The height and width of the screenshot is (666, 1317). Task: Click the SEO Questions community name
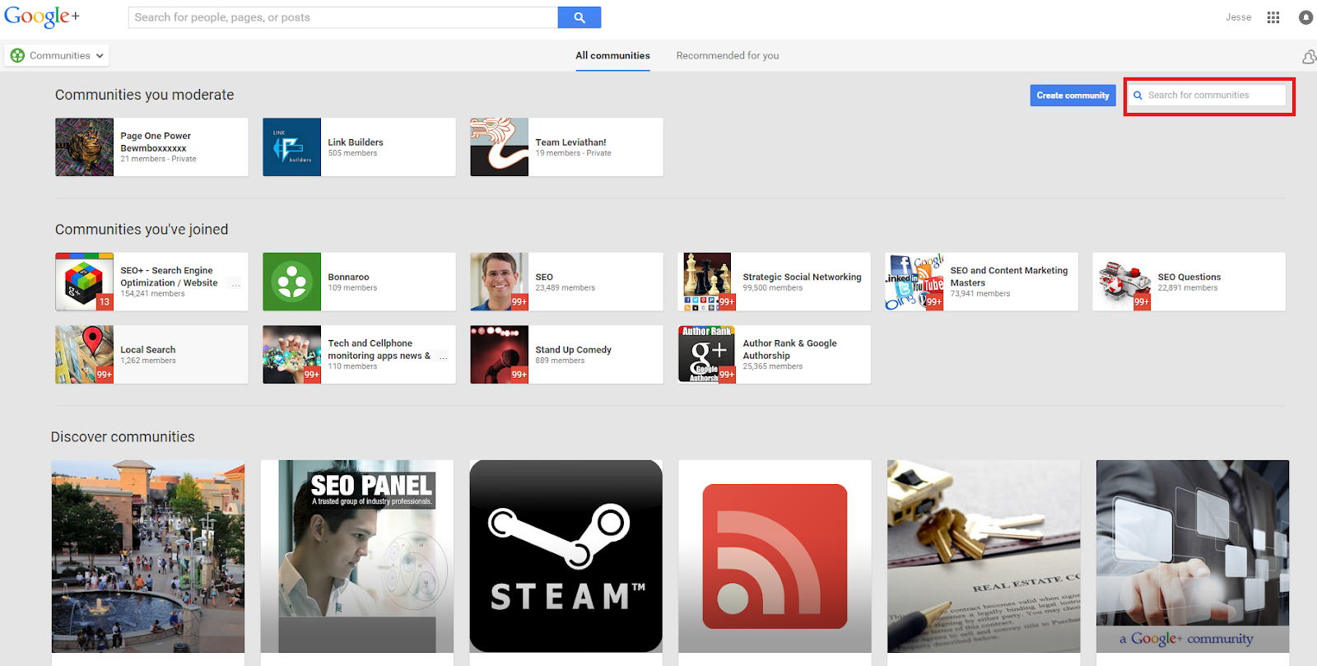tap(1189, 277)
